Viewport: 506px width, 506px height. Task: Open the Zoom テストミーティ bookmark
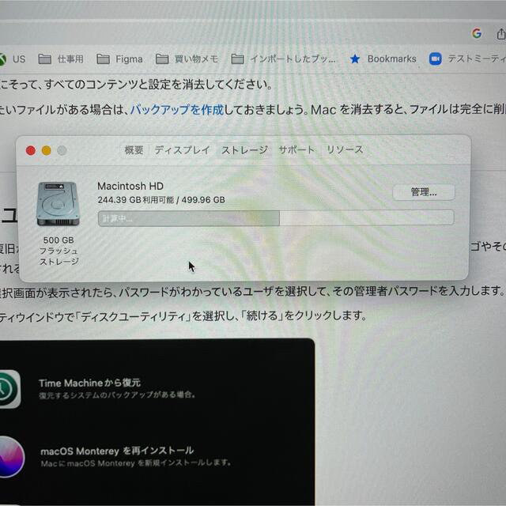(x=467, y=59)
